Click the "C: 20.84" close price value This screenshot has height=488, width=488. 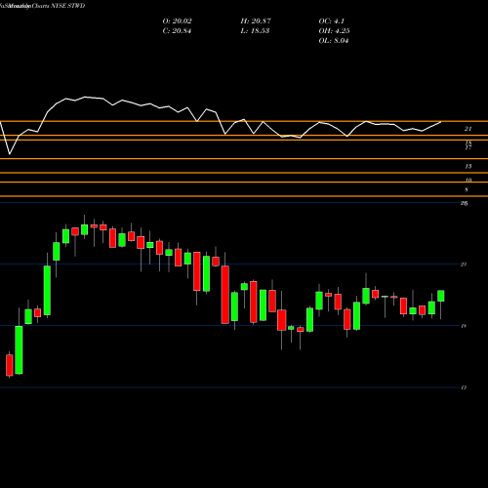click(x=177, y=31)
